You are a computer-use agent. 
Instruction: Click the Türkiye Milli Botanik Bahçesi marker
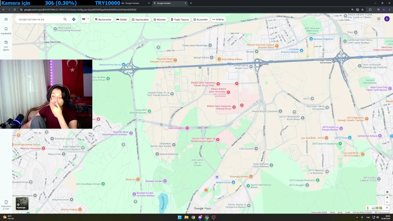point(150,111)
